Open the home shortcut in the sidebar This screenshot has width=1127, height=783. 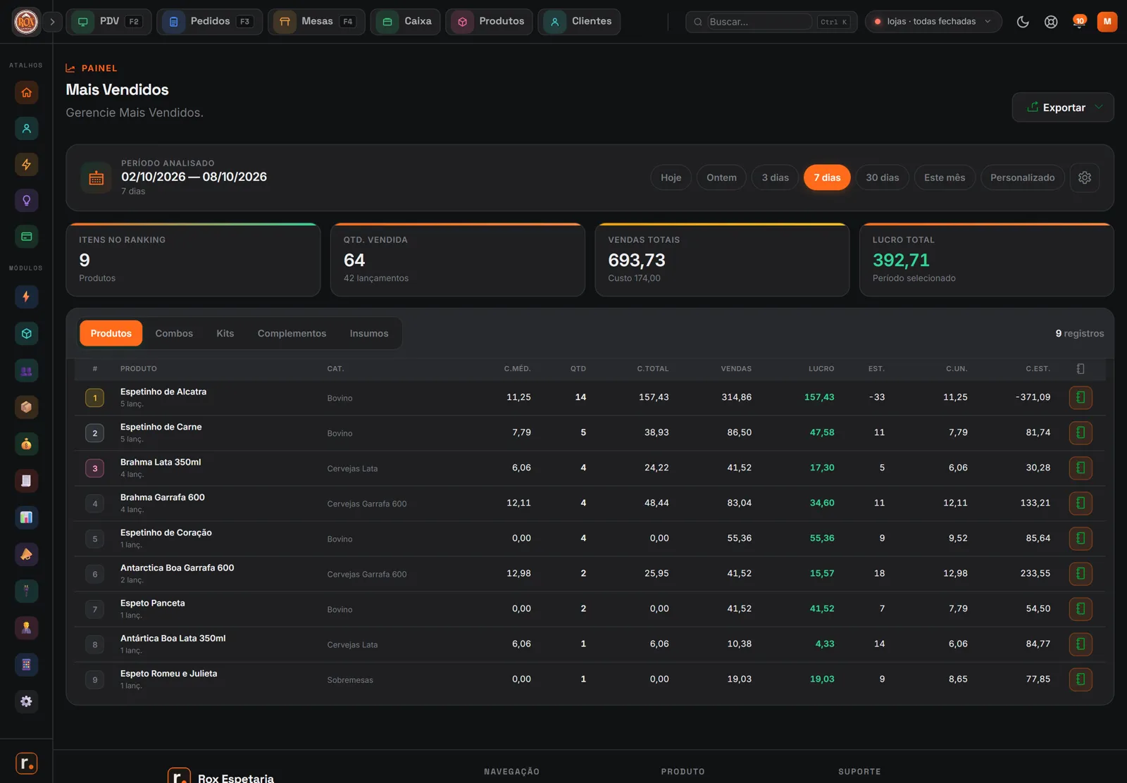26,92
